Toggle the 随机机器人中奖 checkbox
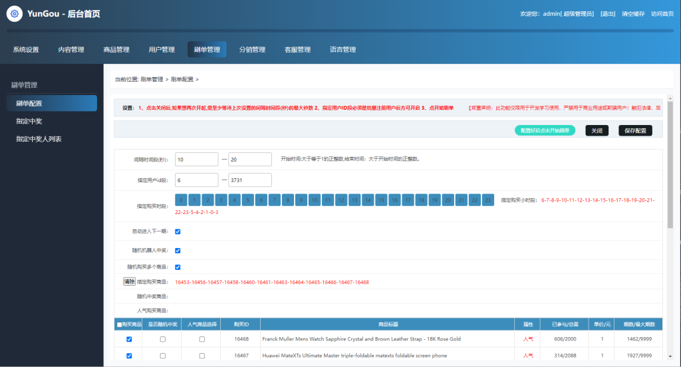The image size is (681, 367). (178, 251)
